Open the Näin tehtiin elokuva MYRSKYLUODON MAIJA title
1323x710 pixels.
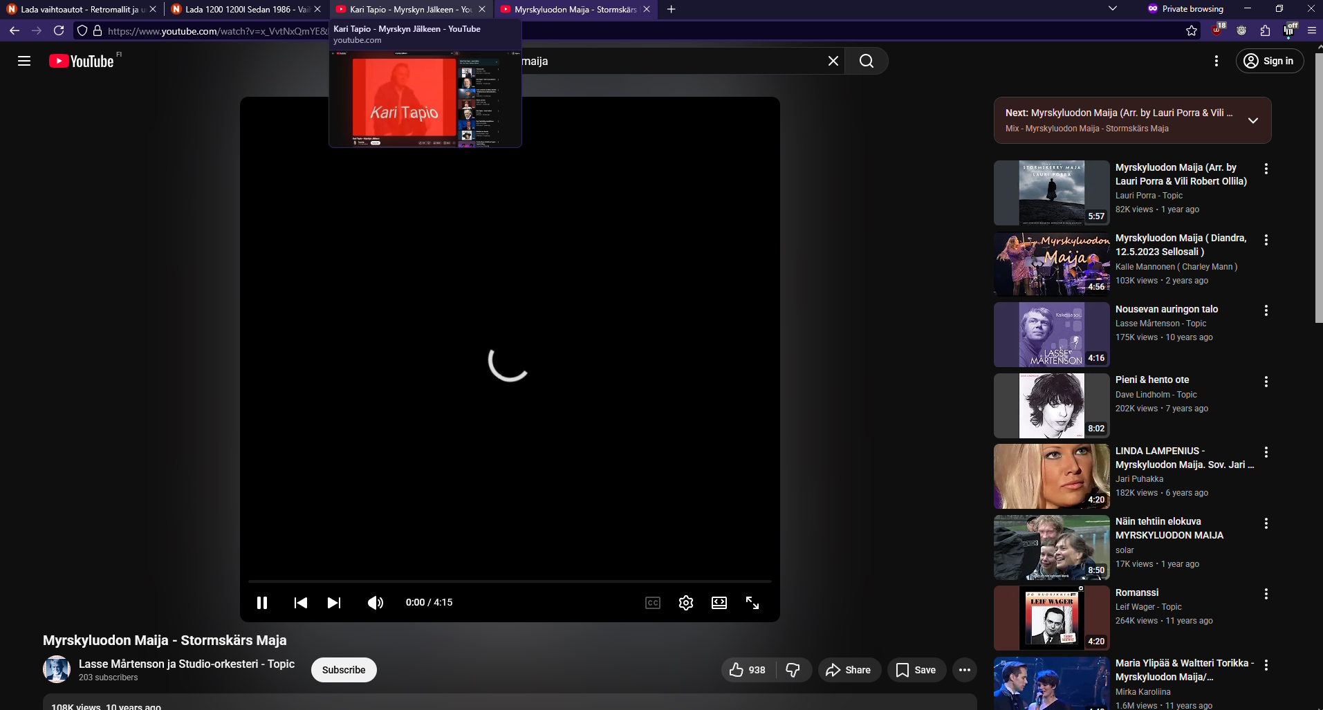(1169, 528)
